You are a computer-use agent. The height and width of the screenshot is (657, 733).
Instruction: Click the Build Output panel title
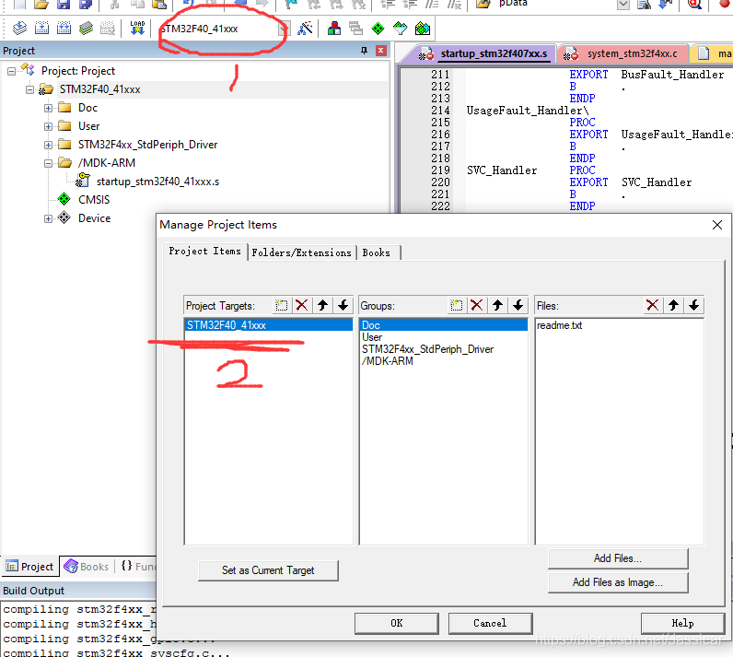click(34, 591)
